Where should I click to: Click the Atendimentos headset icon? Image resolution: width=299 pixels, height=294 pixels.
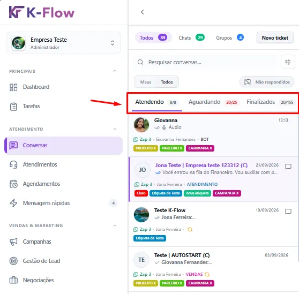[13, 164]
